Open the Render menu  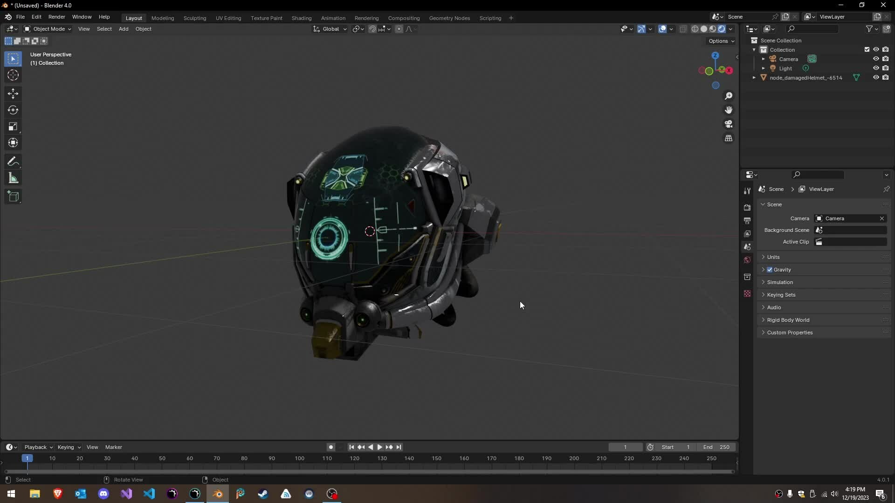[x=56, y=17]
